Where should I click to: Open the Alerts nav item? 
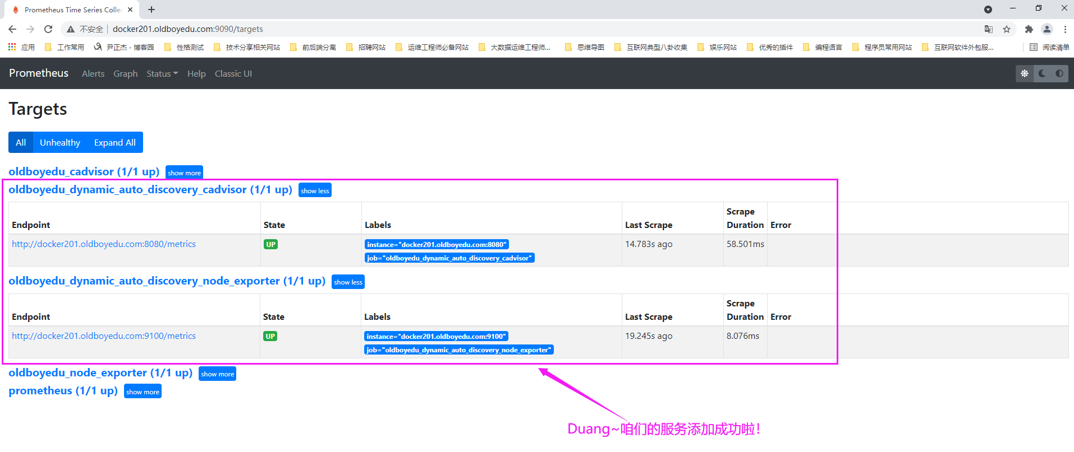tap(93, 73)
